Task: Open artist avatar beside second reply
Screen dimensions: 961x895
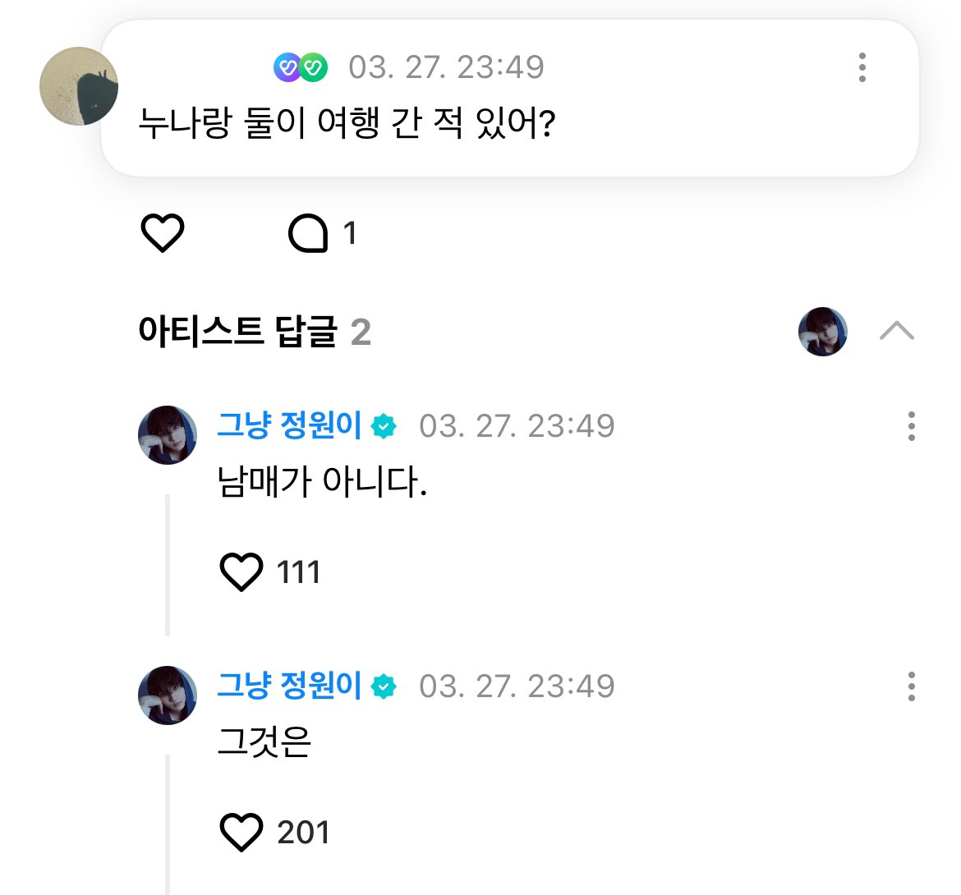Action: [x=168, y=695]
